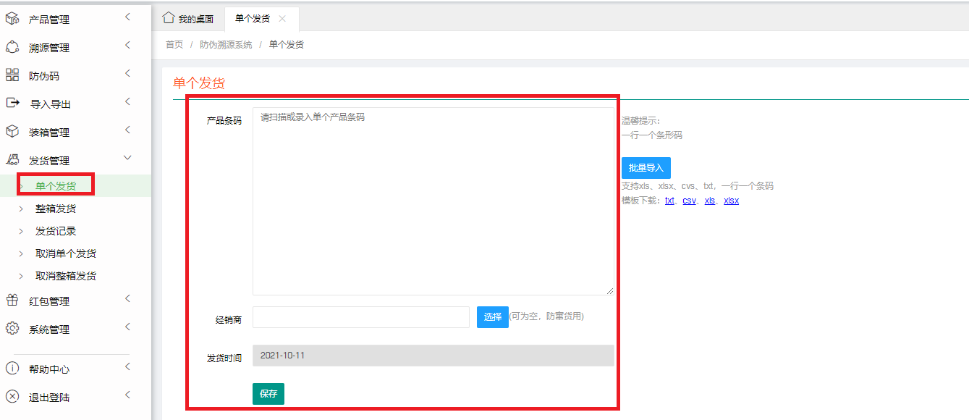
Task: Click the 系统管理 gear icon
Action: tap(12, 329)
